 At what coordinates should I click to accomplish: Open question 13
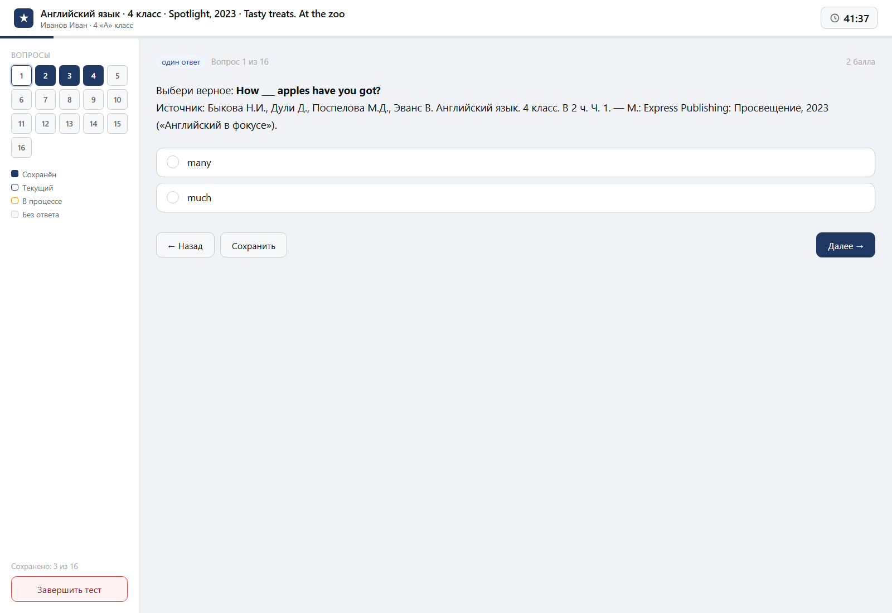click(x=69, y=124)
